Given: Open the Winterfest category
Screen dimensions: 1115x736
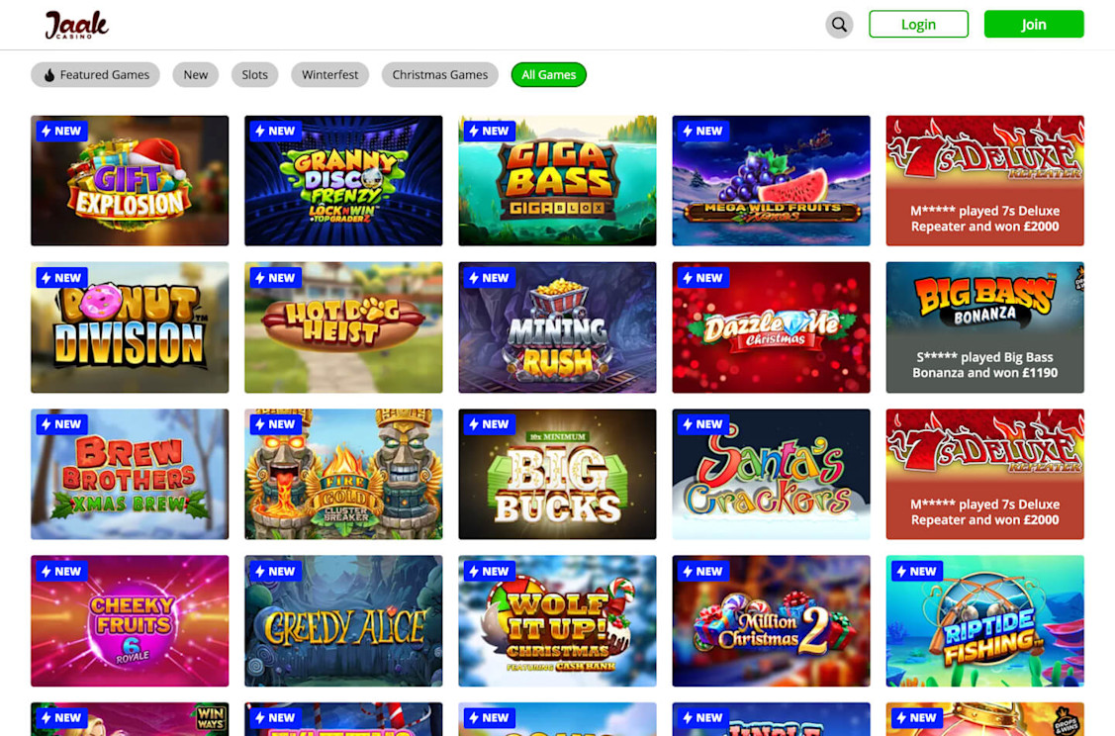Looking at the screenshot, I should tap(330, 74).
